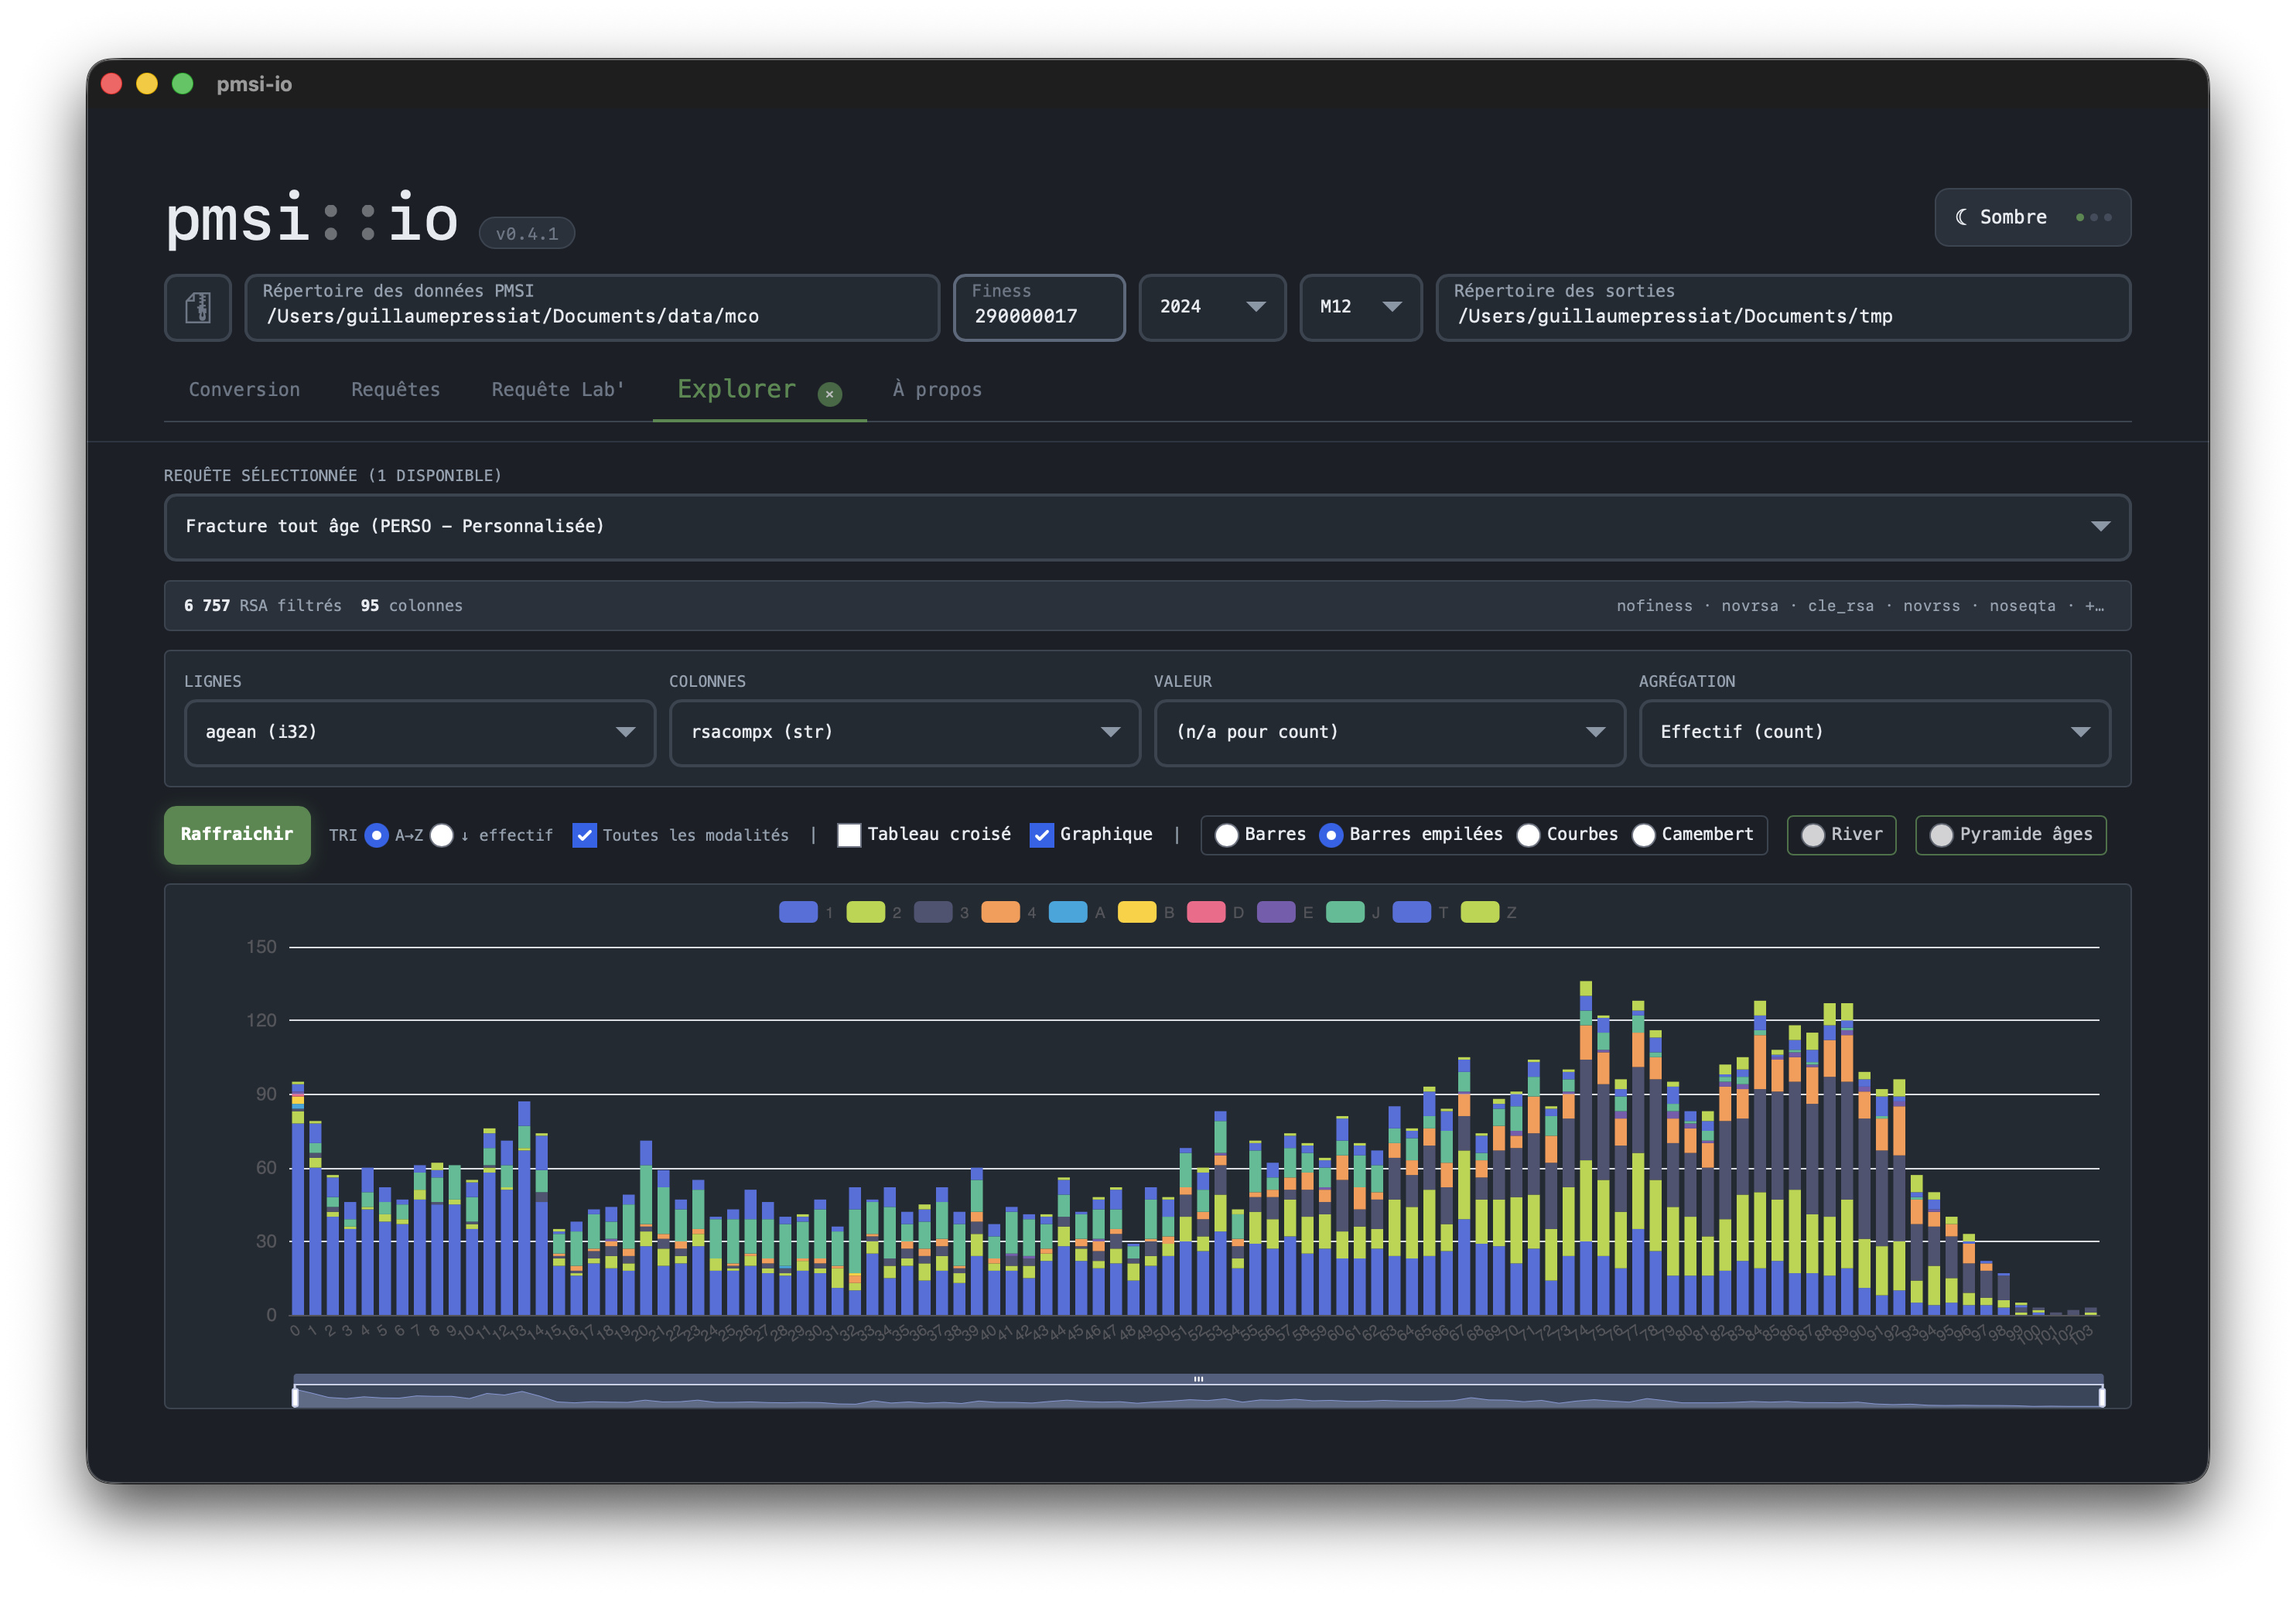Image resolution: width=2296 pixels, height=1598 pixels.
Task: Toggle legend series T swatch
Action: point(1412,912)
